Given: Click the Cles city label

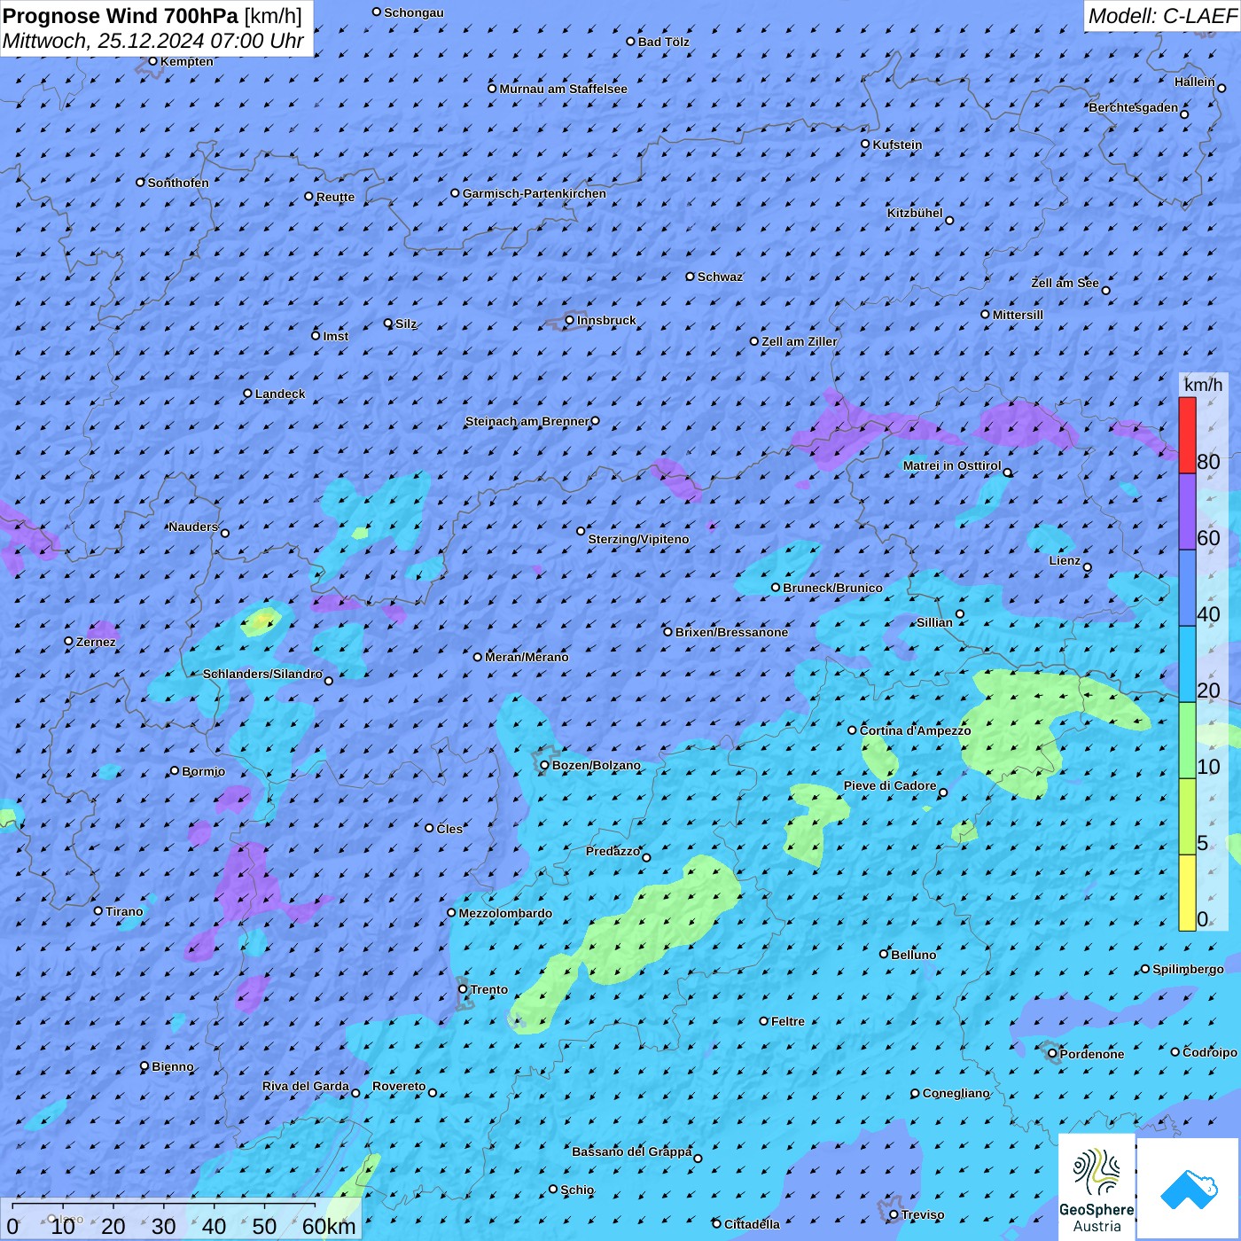Looking at the screenshot, I should [x=450, y=829].
